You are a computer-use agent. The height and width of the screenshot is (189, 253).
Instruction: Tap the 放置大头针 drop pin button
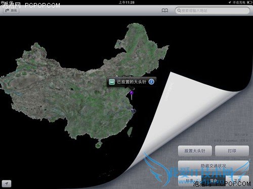(195, 151)
